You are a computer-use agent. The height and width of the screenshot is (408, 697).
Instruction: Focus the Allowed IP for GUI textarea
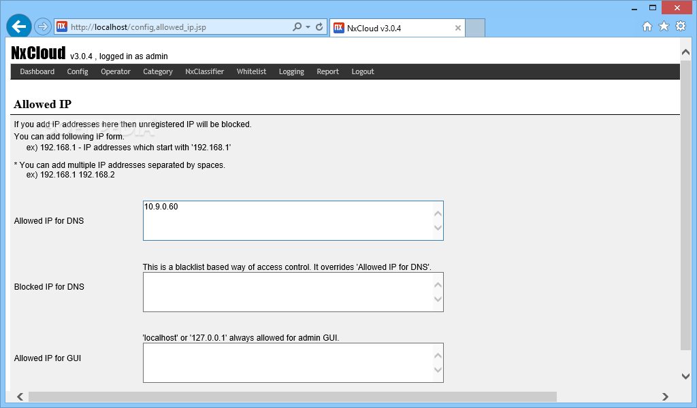click(x=293, y=362)
